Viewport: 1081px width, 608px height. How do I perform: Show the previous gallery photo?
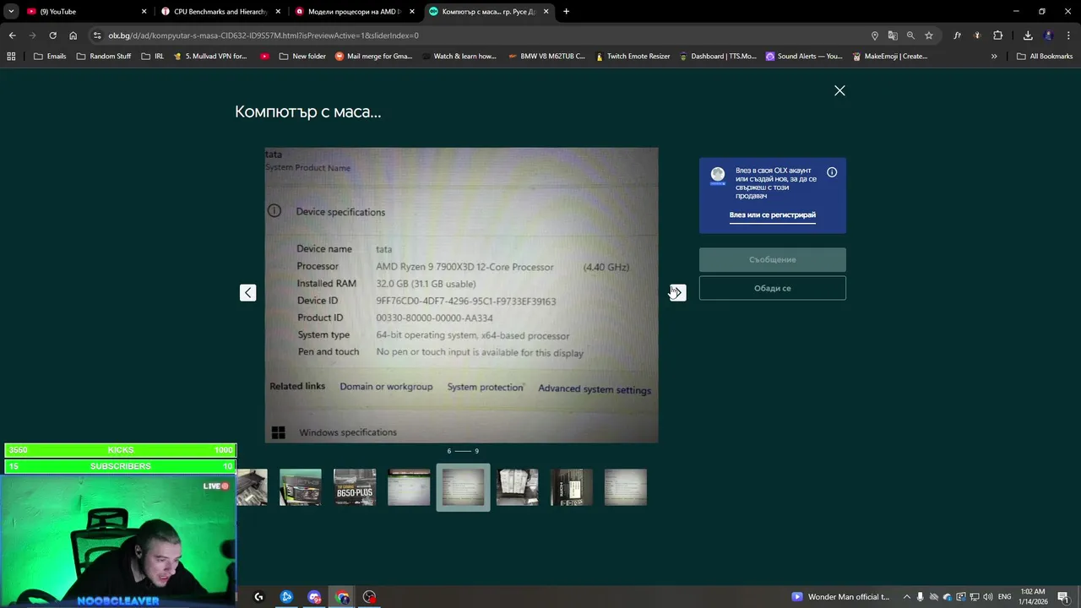point(247,292)
